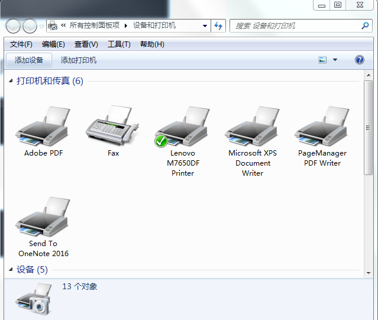Click the Back navigation arrow
Screen dimensions: 378x320
13,26
